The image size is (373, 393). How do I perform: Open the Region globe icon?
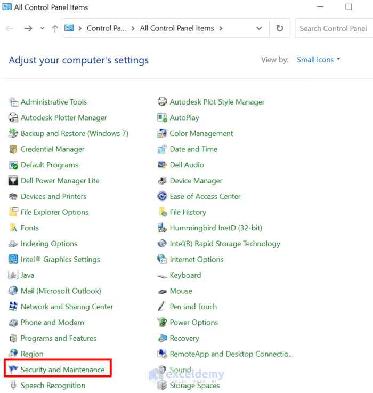(13, 354)
